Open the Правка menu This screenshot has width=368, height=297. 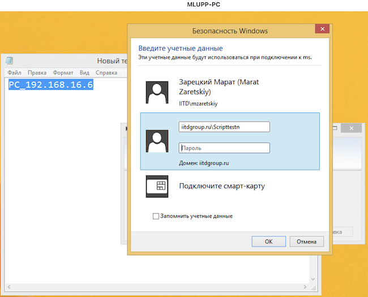[x=37, y=73]
